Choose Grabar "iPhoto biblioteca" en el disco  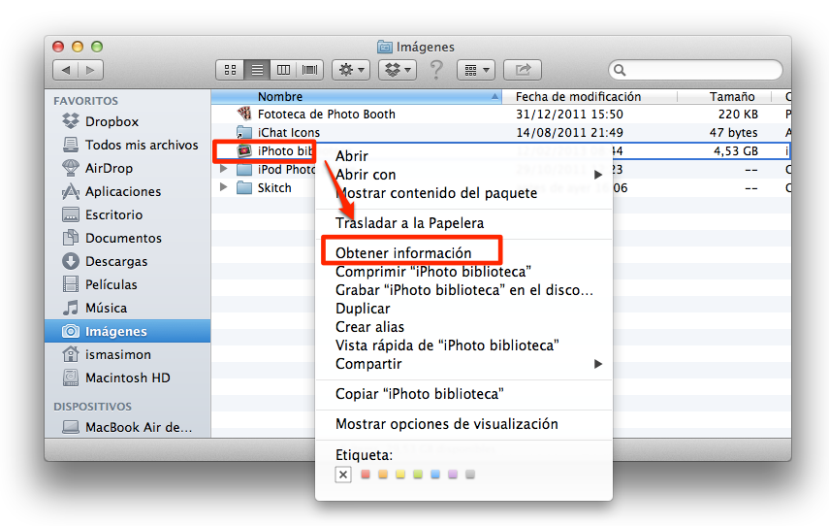[x=463, y=290]
